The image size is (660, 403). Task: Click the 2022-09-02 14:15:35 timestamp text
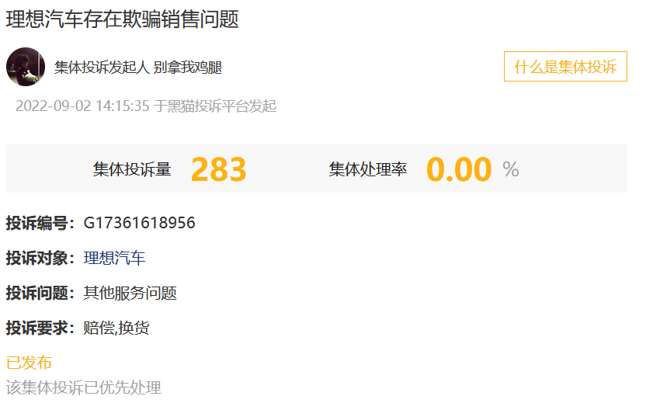coord(82,106)
